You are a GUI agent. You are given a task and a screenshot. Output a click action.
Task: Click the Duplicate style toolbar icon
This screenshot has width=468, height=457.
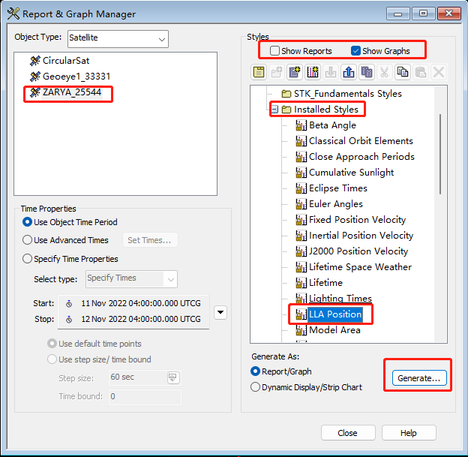367,72
